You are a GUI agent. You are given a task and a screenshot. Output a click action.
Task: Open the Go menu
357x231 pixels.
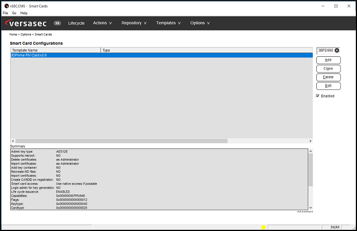coord(14,13)
